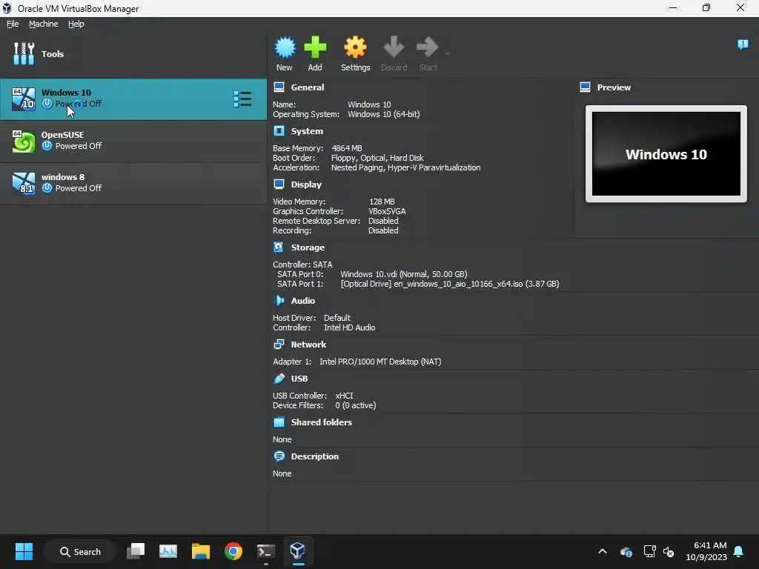Screen dimensions: 759x569
Task: Open the Network settings heading link
Action: click(x=308, y=345)
